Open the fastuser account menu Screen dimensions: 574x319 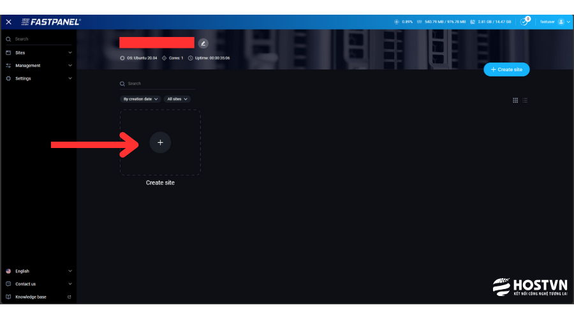[555, 22]
